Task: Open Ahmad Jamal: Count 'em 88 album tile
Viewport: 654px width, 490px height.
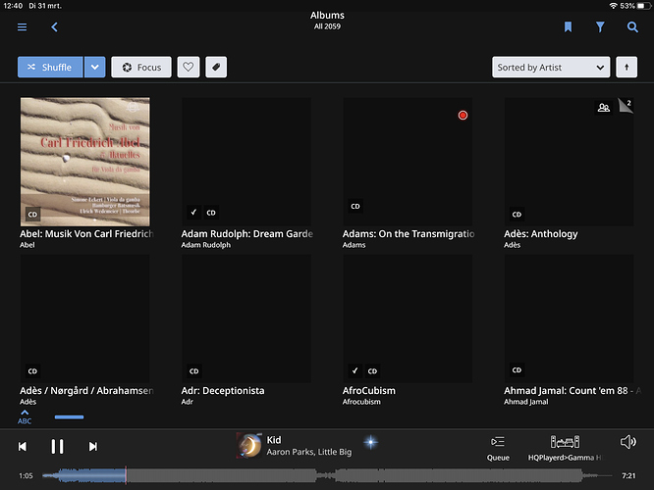Action: 569,318
